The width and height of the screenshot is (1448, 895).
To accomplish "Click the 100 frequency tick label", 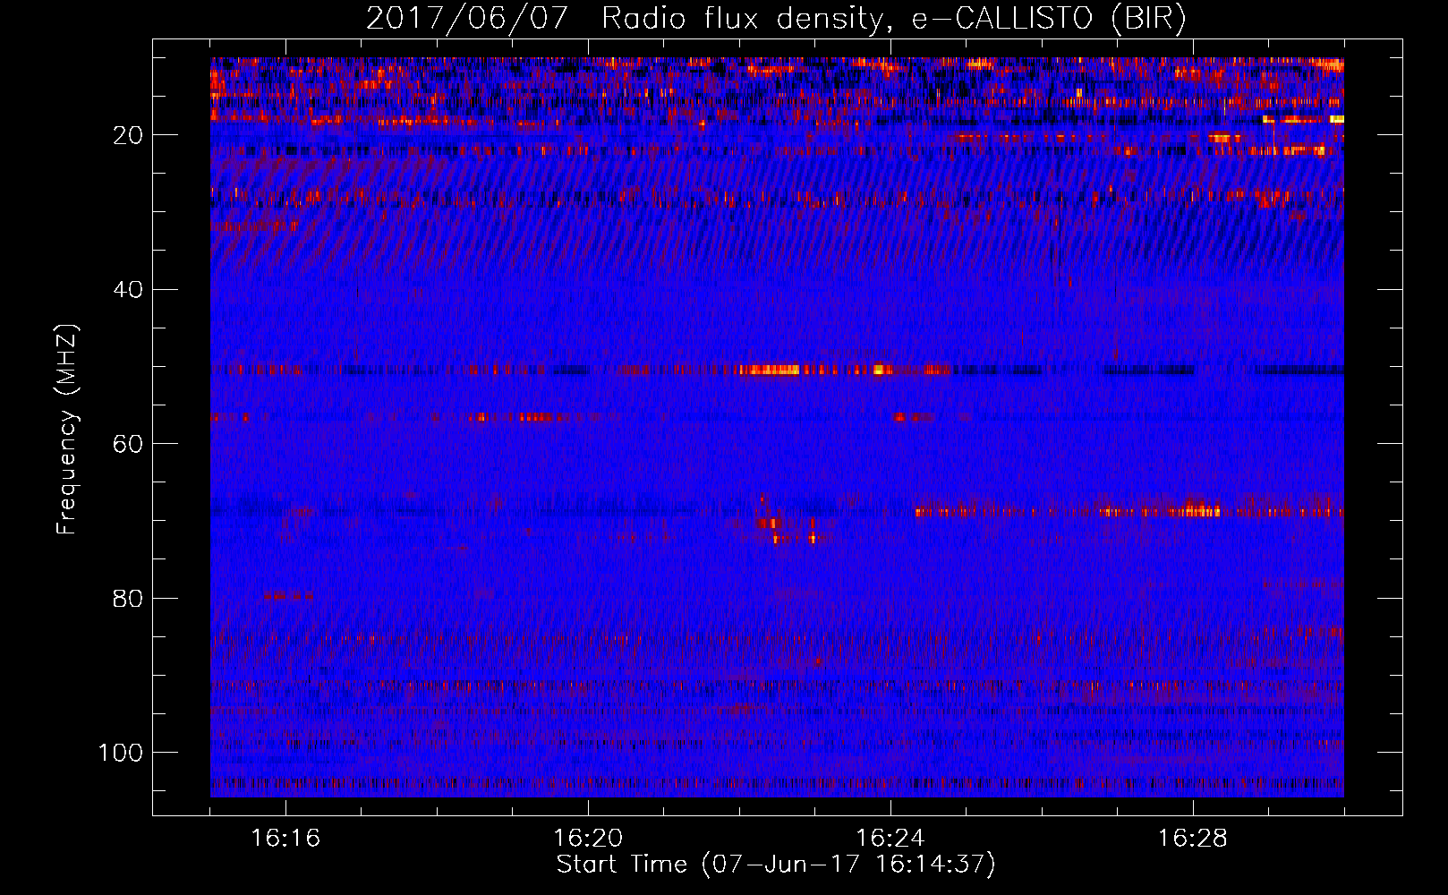I will click(x=122, y=753).
